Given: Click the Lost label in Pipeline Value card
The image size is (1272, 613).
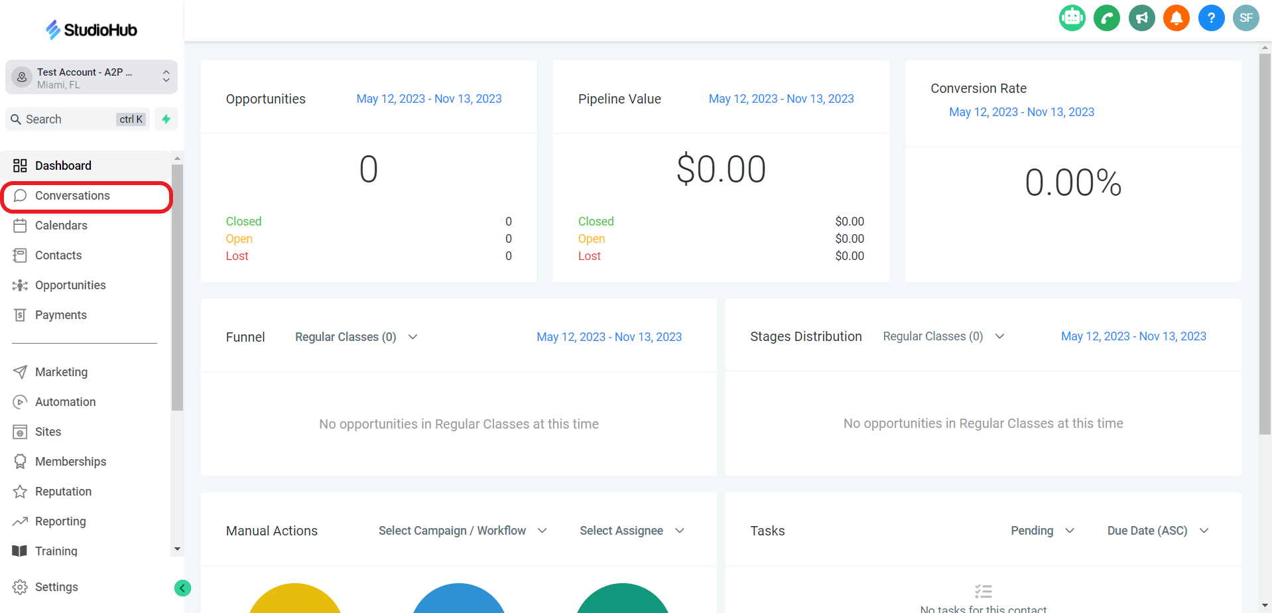Looking at the screenshot, I should 589,256.
